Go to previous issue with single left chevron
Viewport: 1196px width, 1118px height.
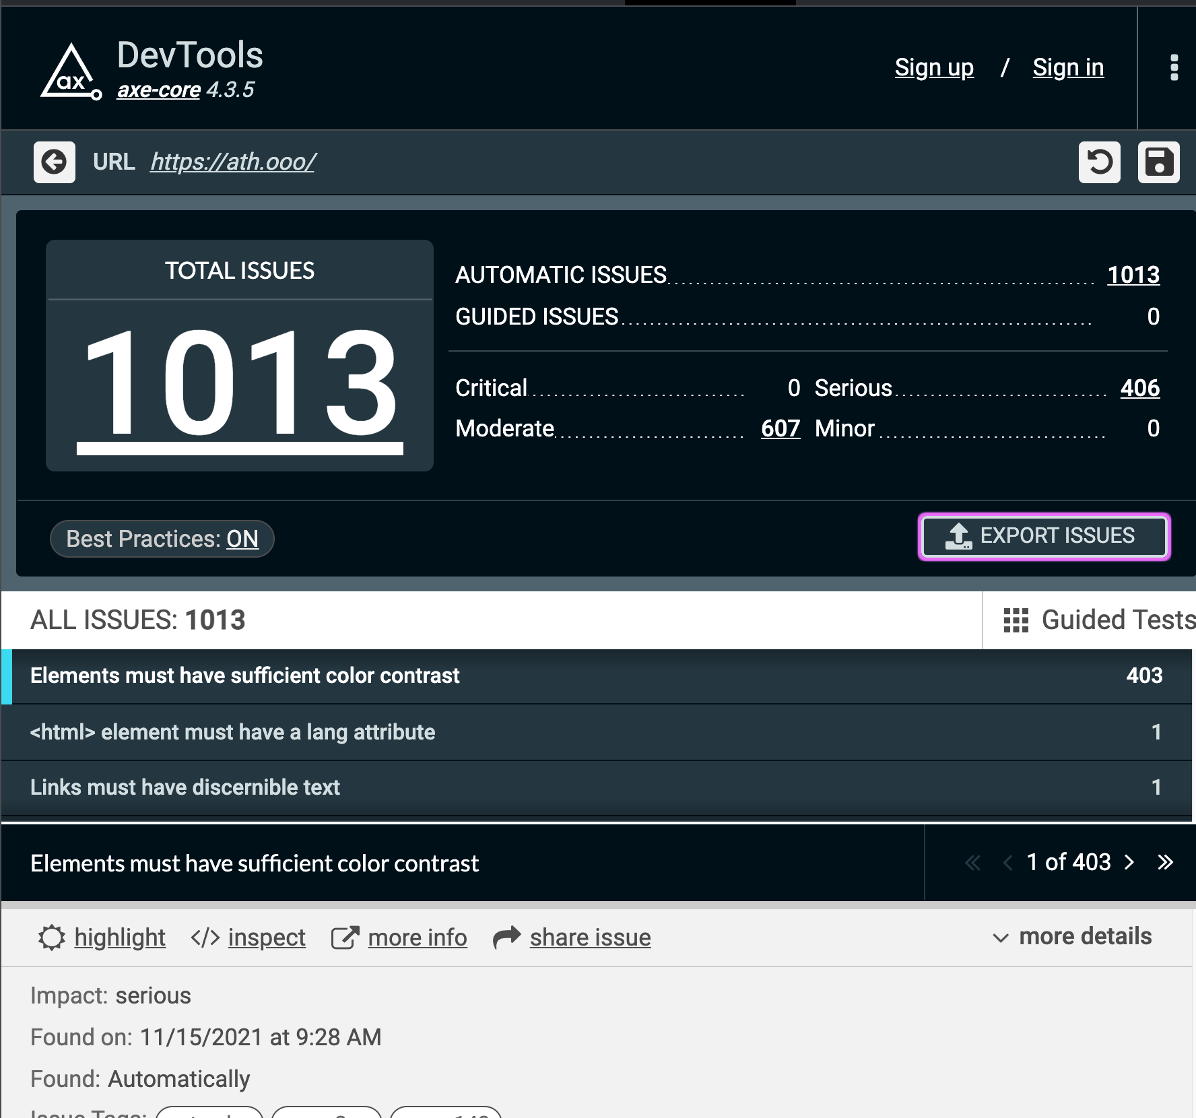pyautogui.click(x=1008, y=862)
